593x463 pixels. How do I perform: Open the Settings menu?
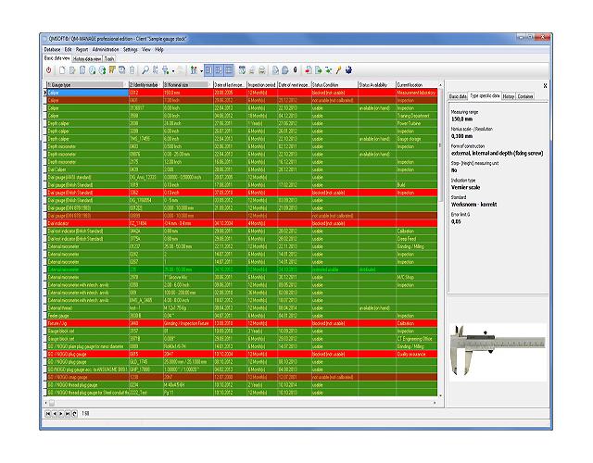click(x=131, y=49)
